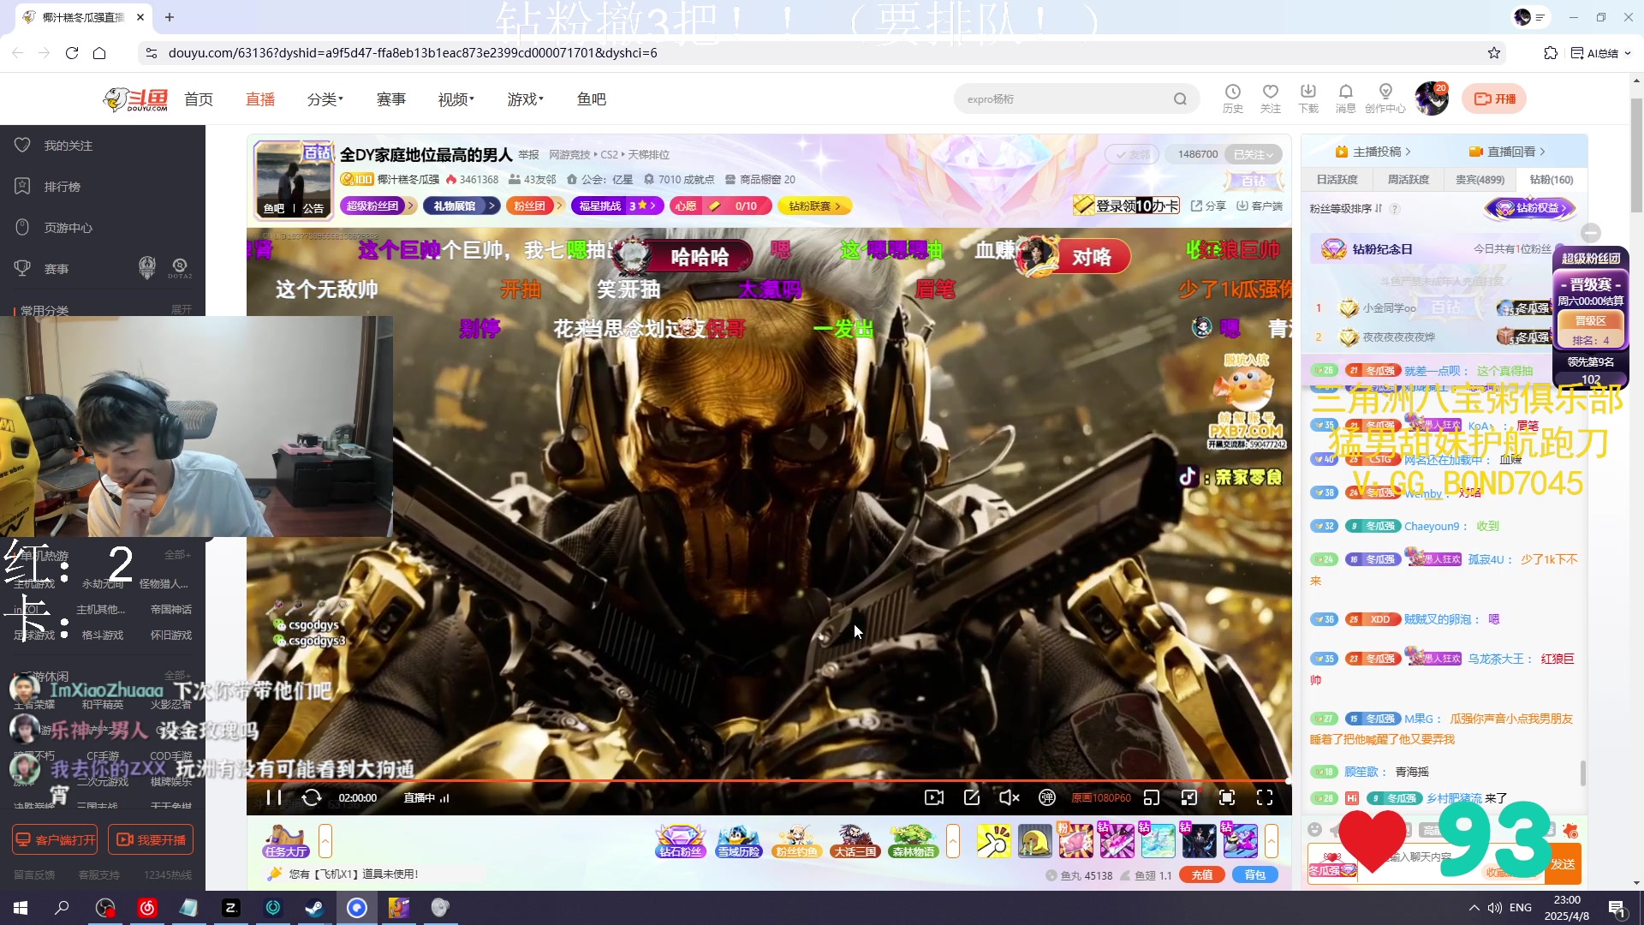This screenshot has width=1644, height=925.
Task: Send the yellow clapping hand gift
Action: (993, 841)
